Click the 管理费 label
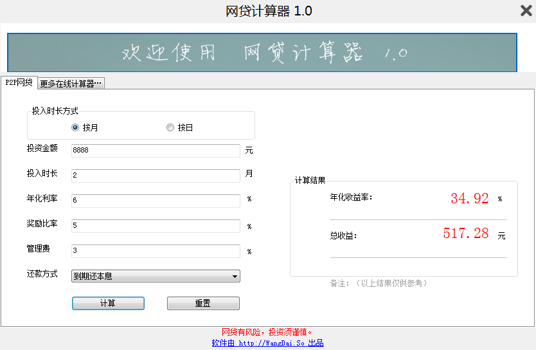The image size is (536, 350). 39,248
